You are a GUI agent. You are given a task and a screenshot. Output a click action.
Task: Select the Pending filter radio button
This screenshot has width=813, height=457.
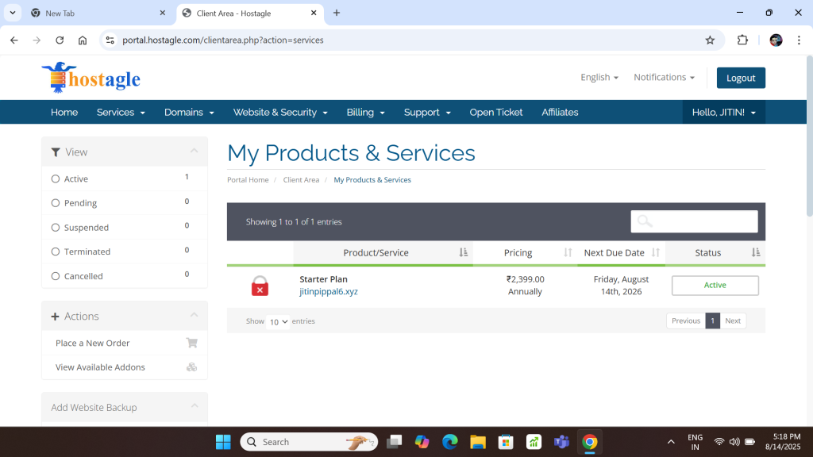(x=56, y=203)
